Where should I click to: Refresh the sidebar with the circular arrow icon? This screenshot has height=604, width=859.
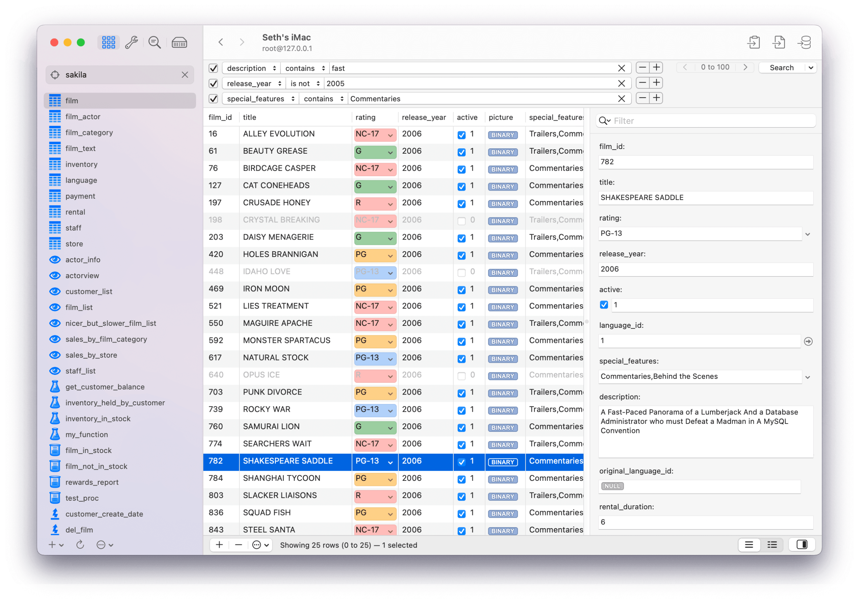click(80, 545)
